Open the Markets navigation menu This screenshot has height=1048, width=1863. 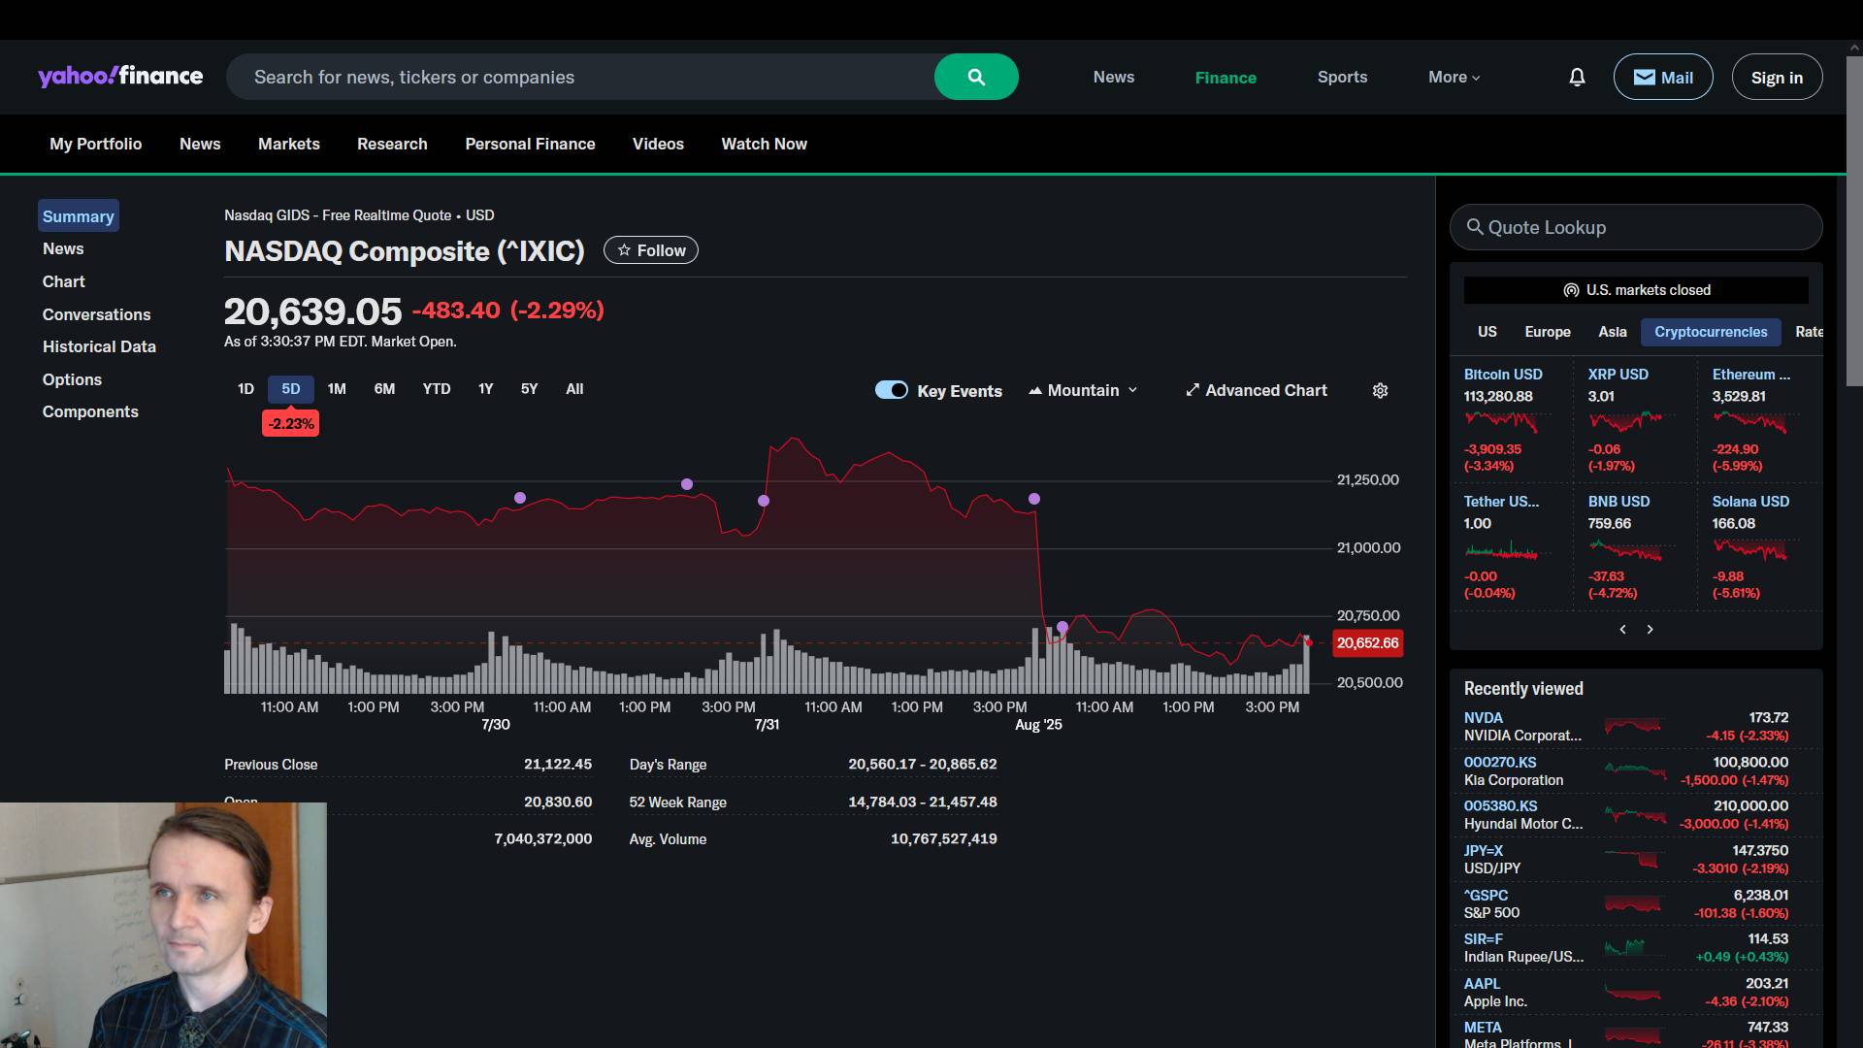[288, 144]
